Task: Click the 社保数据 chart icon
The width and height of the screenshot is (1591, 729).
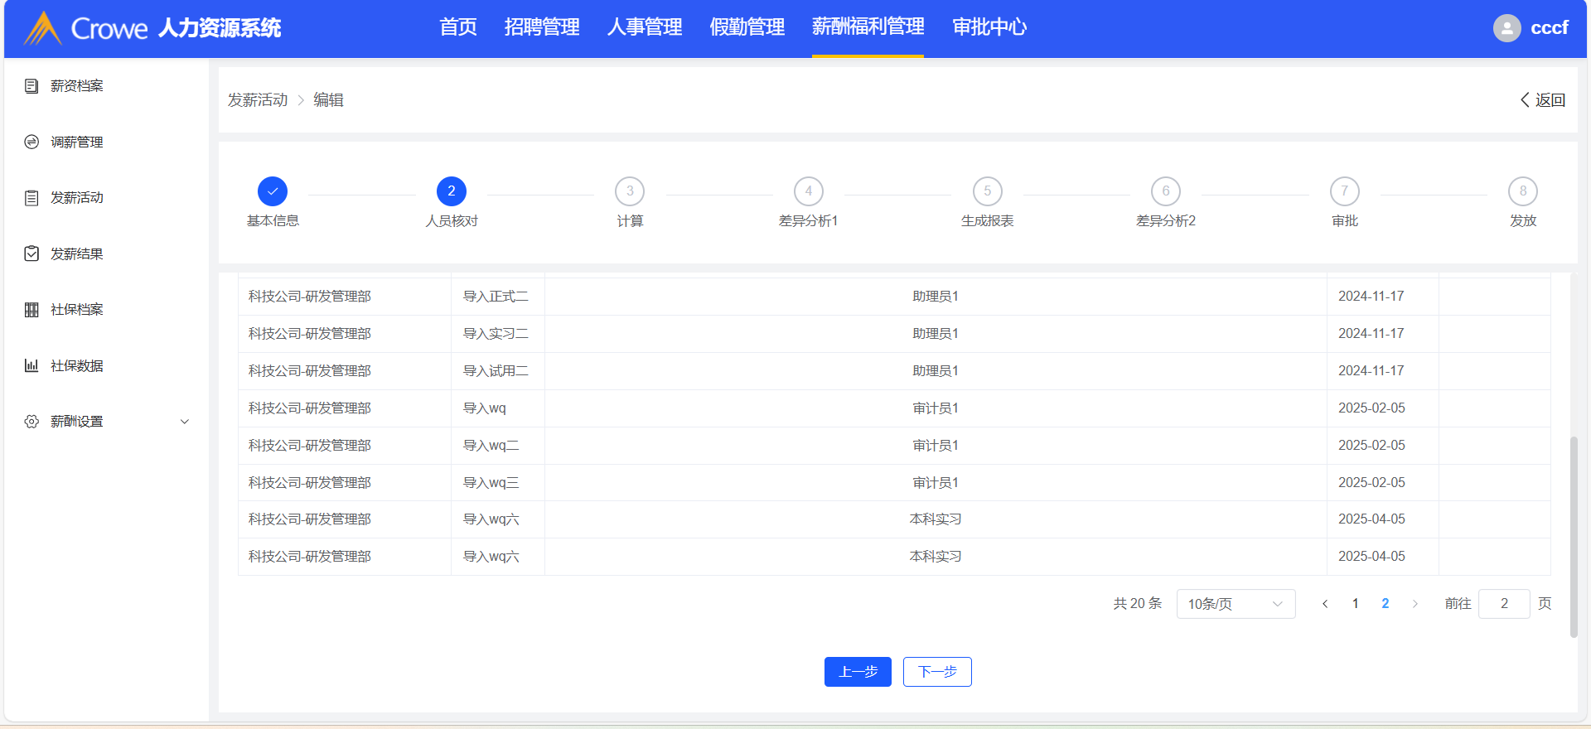Action: [x=31, y=365]
